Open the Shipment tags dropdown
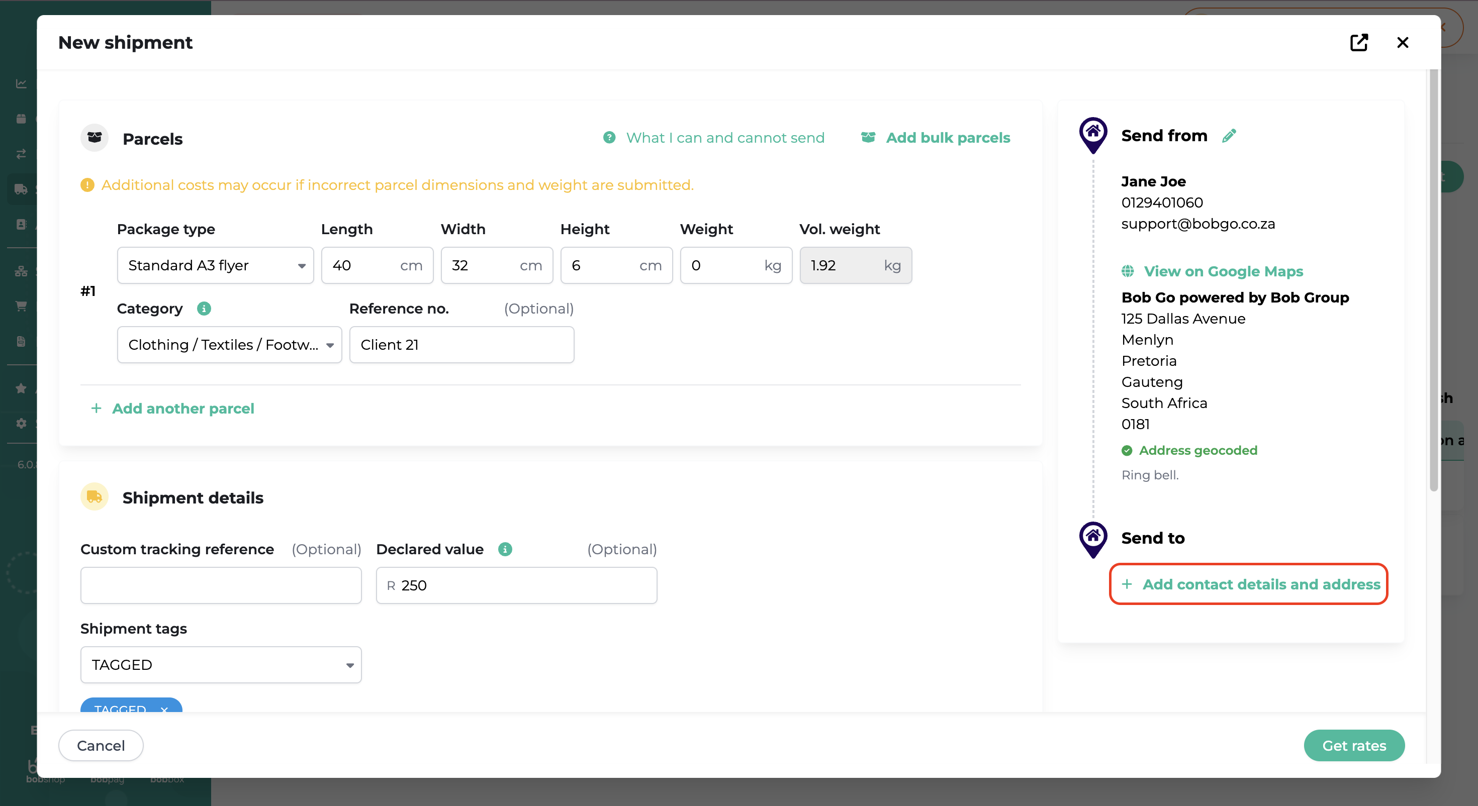Screen dimensions: 1478x806 click(221, 665)
